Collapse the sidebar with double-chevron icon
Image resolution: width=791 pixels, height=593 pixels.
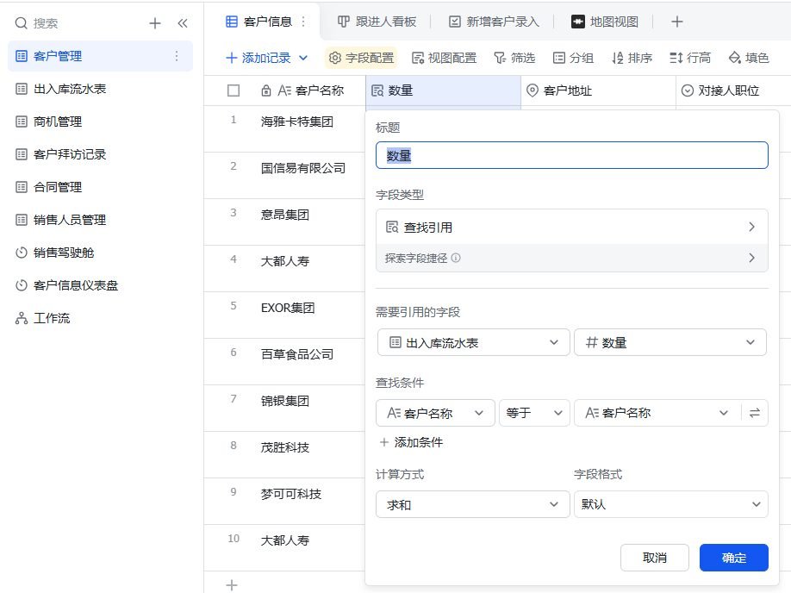[183, 23]
